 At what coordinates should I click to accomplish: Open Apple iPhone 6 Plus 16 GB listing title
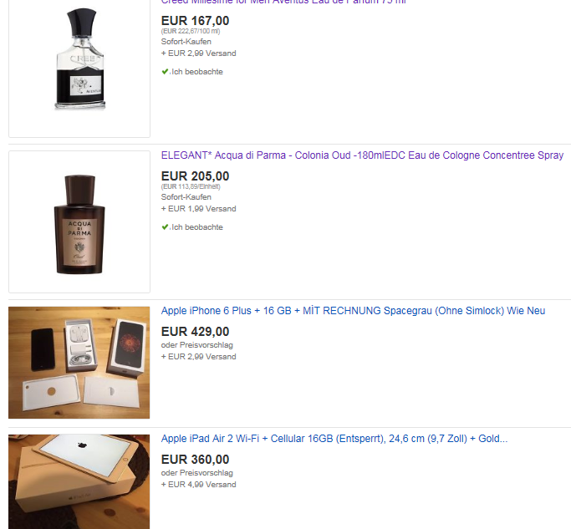354,311
